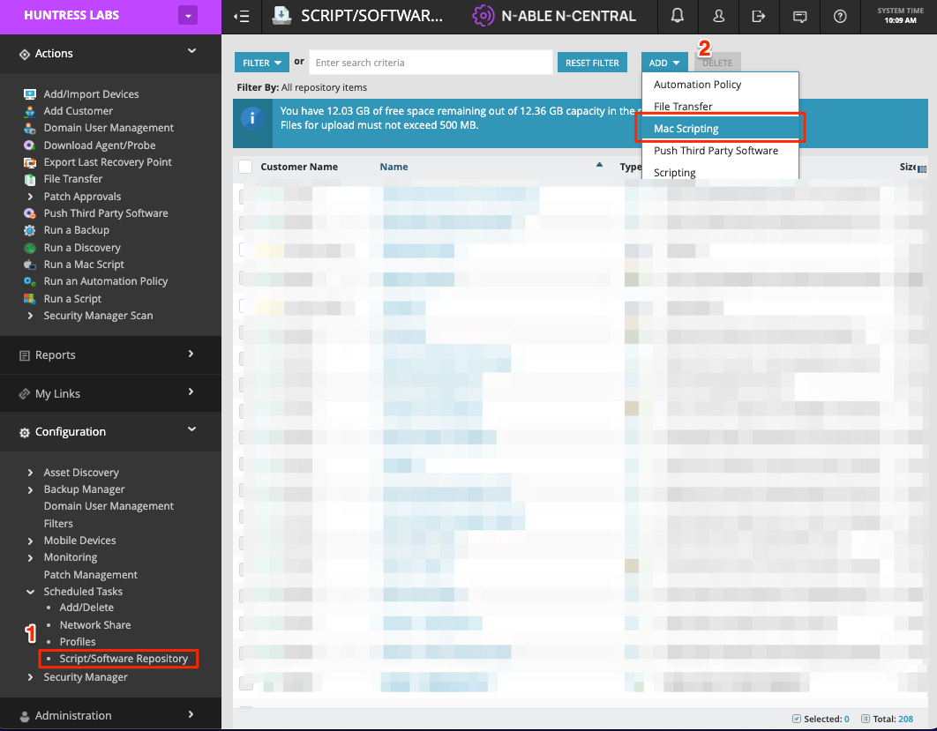The image size is (937, 731).
Task: Click the Total count value 208
Action: tap(906, 719)
